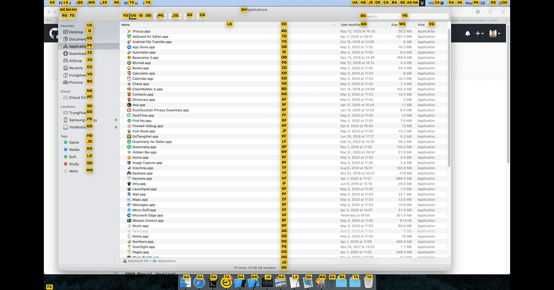Select the Soft tag in the sidebar
Viewport: 554px width, 290px height.
click(70, 157)
